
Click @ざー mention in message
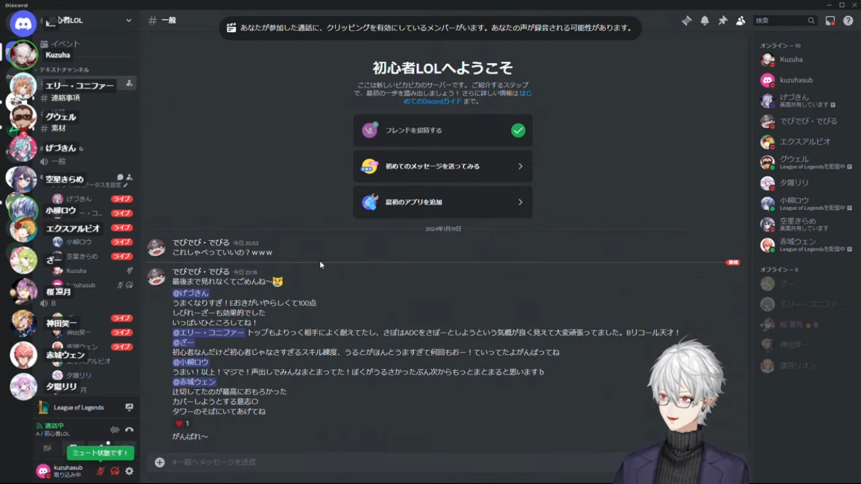(x=183, y=343)
